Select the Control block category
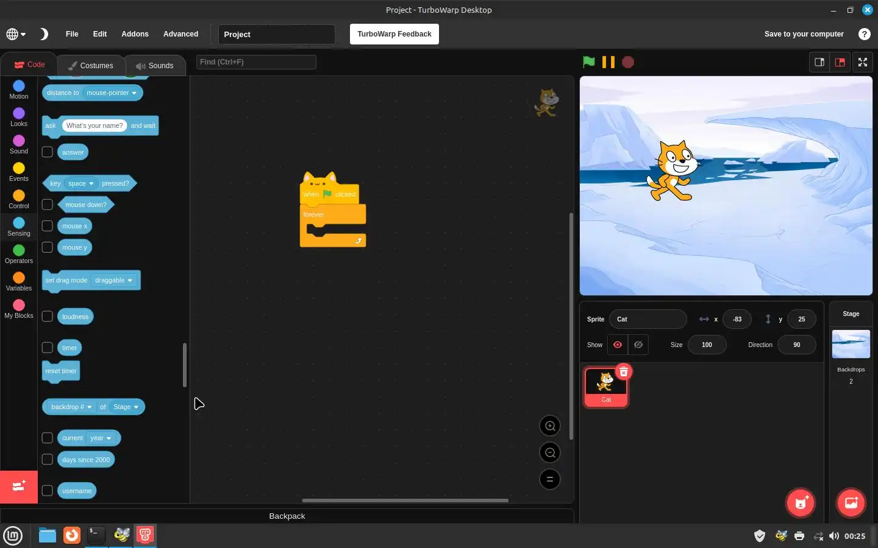Screen dimensions: 878x548 (x=19, y=199)
